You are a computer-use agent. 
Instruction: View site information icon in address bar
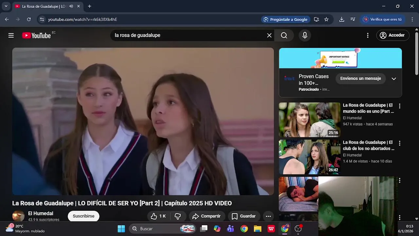click(42, 19)
